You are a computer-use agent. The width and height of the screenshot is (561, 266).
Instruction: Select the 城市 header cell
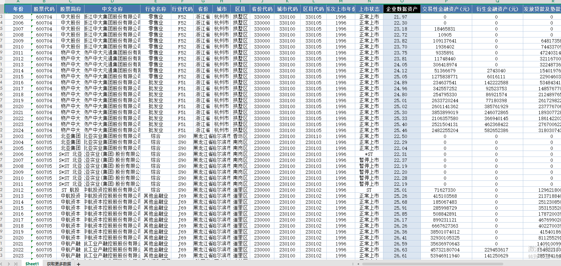point(222,9)
